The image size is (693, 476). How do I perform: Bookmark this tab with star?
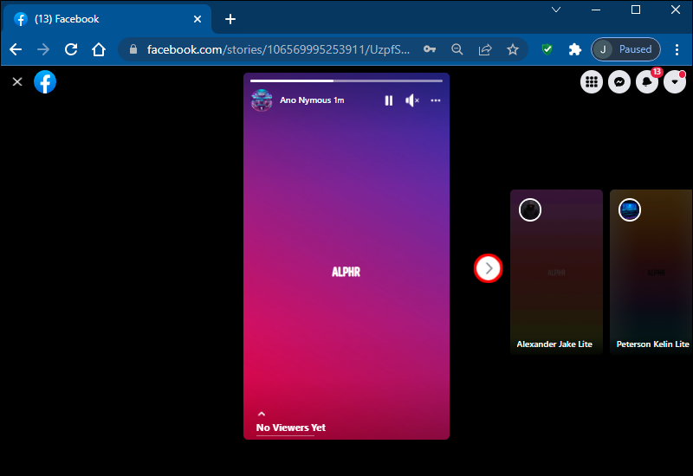(x=513, y=49)
